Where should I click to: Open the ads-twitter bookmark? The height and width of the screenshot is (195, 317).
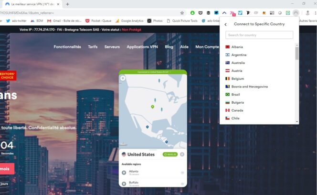tap(16, 21)
